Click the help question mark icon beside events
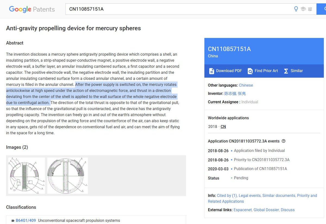Screen dimensions: 326x224 284,141
